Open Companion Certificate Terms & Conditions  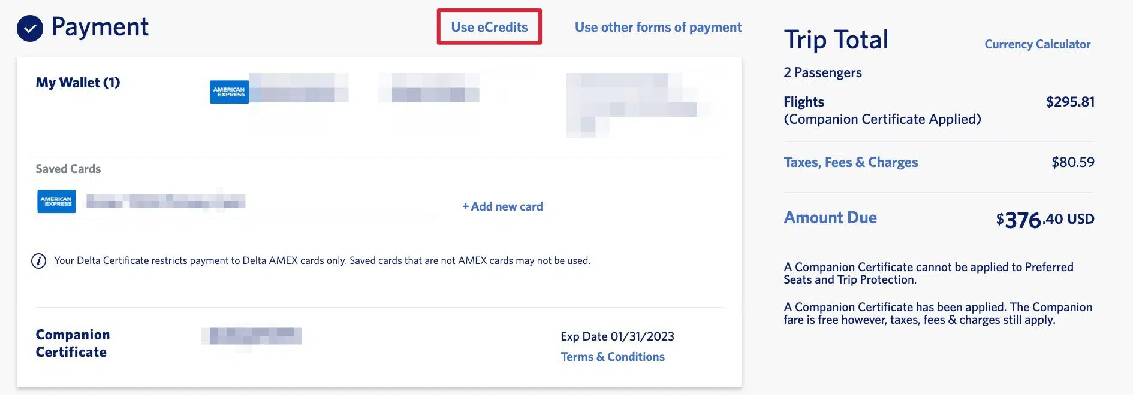(x=613, y=357)
